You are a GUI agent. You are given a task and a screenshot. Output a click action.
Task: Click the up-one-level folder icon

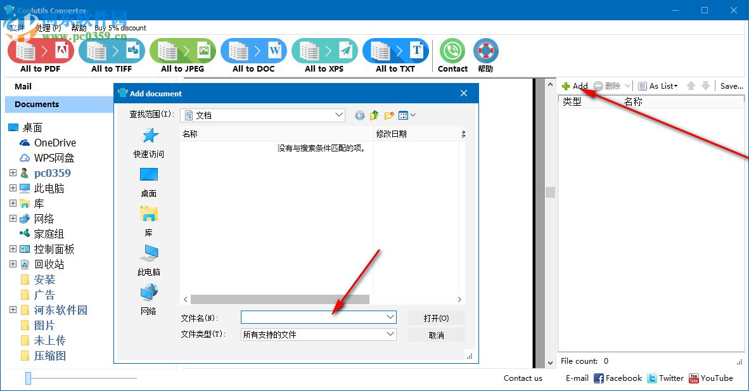pyautogui.click(x=373, y=115)
